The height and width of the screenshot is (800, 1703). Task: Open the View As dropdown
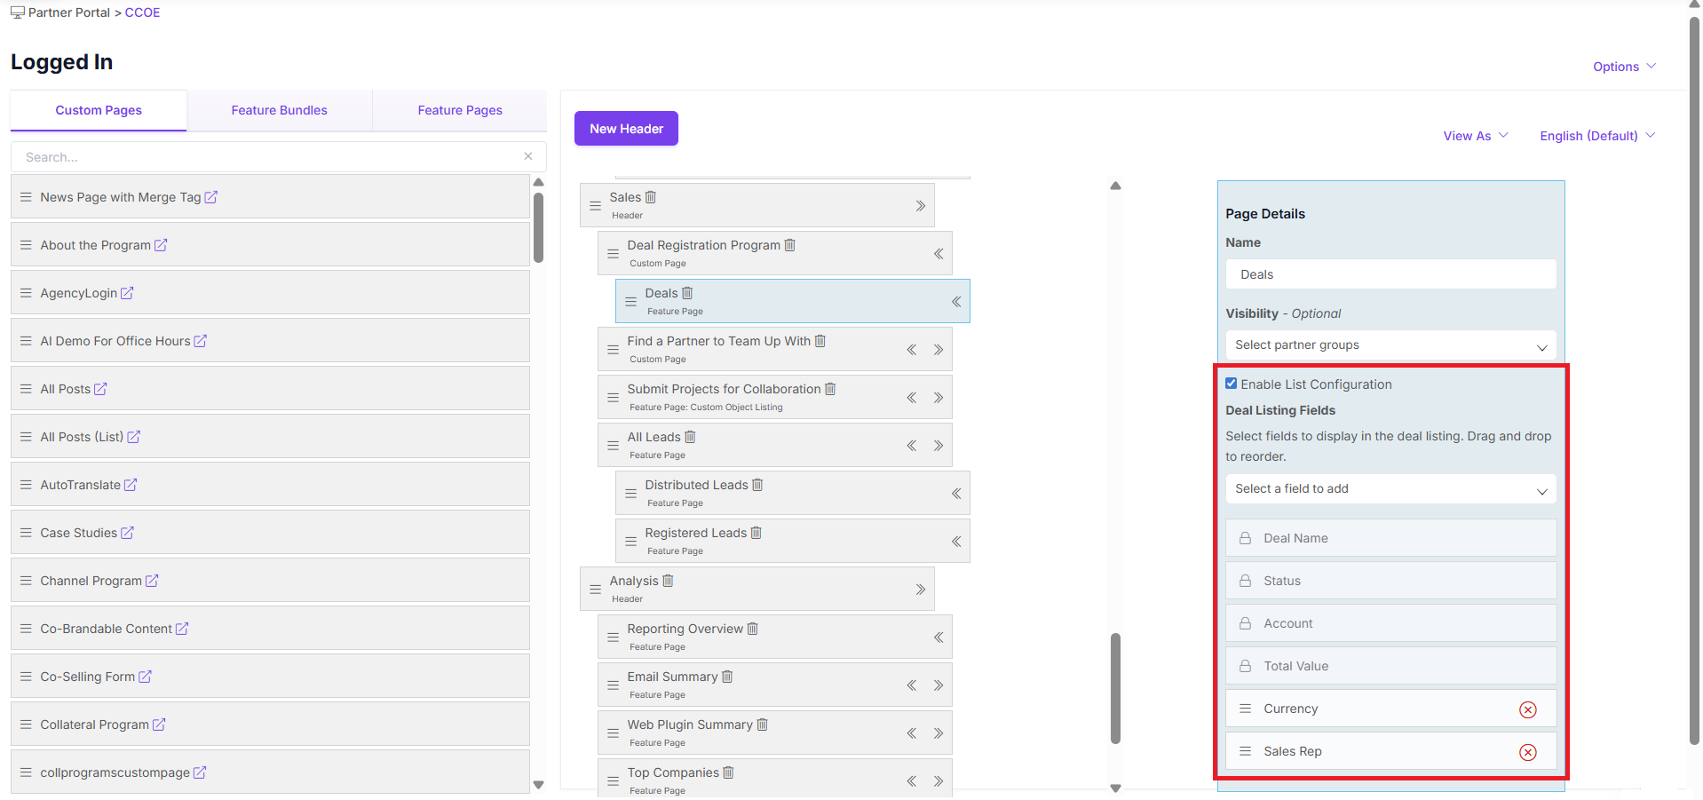point(1475,136)
